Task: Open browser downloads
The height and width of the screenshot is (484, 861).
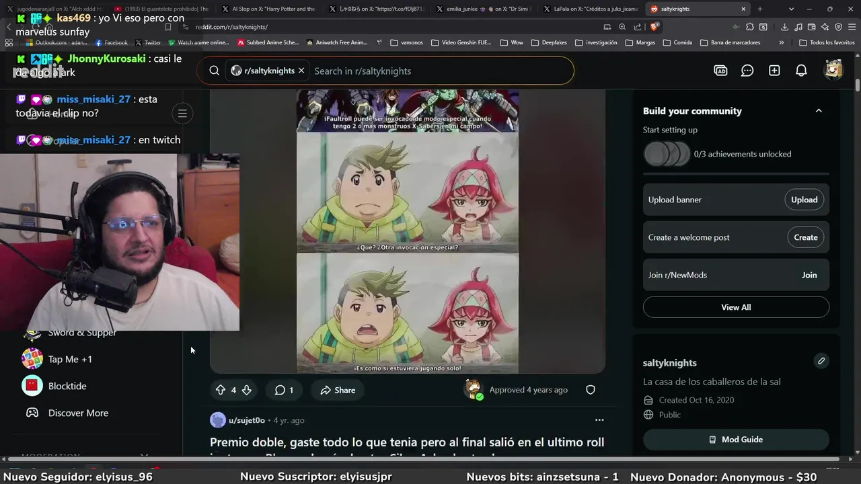Action: 784,27
